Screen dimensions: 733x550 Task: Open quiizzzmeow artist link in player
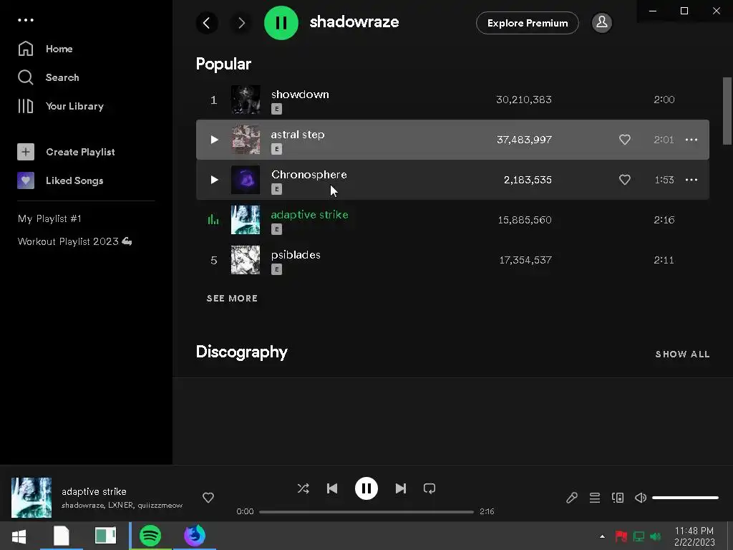tap(160, 505)
